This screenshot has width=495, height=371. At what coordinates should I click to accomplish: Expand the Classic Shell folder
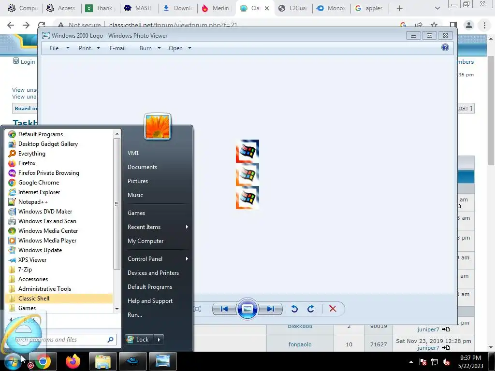(x=58, y=299)
